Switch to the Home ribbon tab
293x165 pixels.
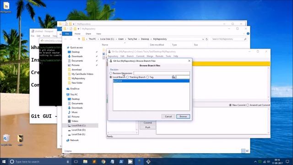click(77, 33)
